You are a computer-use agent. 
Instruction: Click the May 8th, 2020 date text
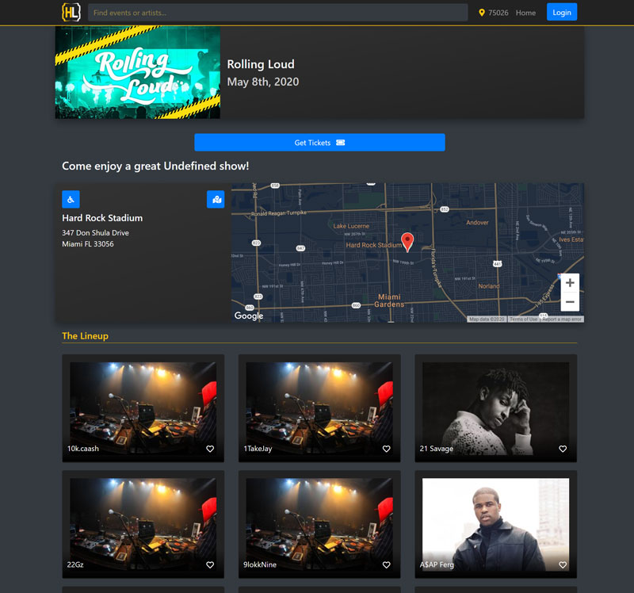263,82
